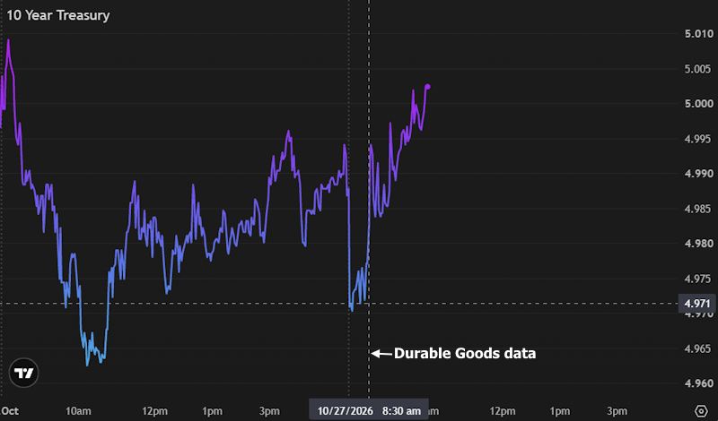718x421 pixels.
Task: Select the 5.000 price axis label
Action: (x=699, y=104)
